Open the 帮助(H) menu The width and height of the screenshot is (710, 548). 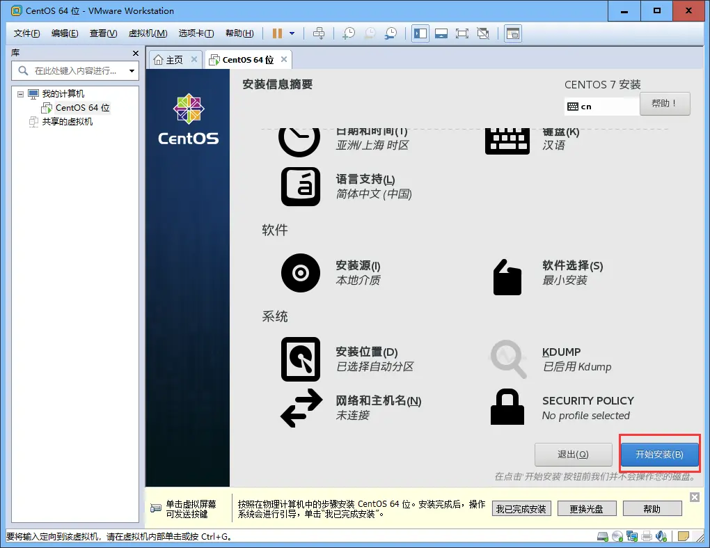(x=239, y=33)
